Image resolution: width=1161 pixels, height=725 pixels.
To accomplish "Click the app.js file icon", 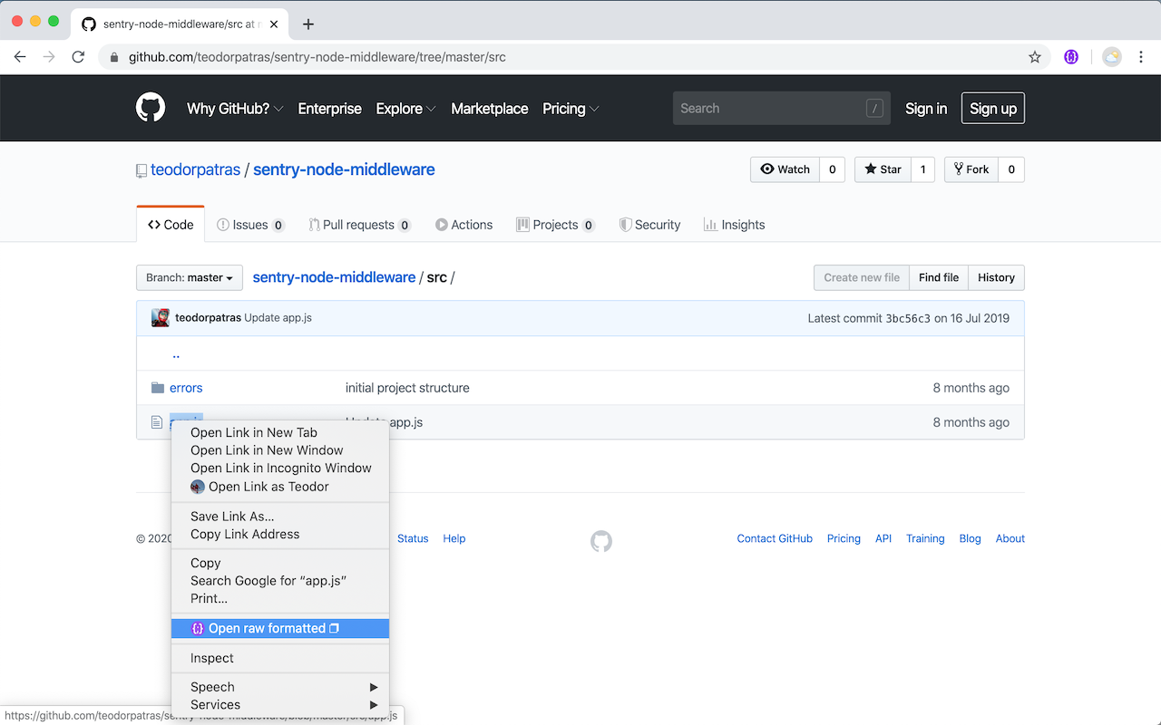I will 157,422.
